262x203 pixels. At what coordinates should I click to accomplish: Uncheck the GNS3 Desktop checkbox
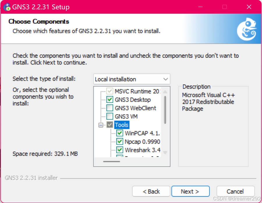110,100
